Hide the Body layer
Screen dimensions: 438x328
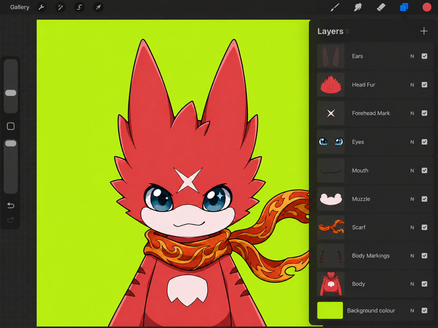point(424,284)
